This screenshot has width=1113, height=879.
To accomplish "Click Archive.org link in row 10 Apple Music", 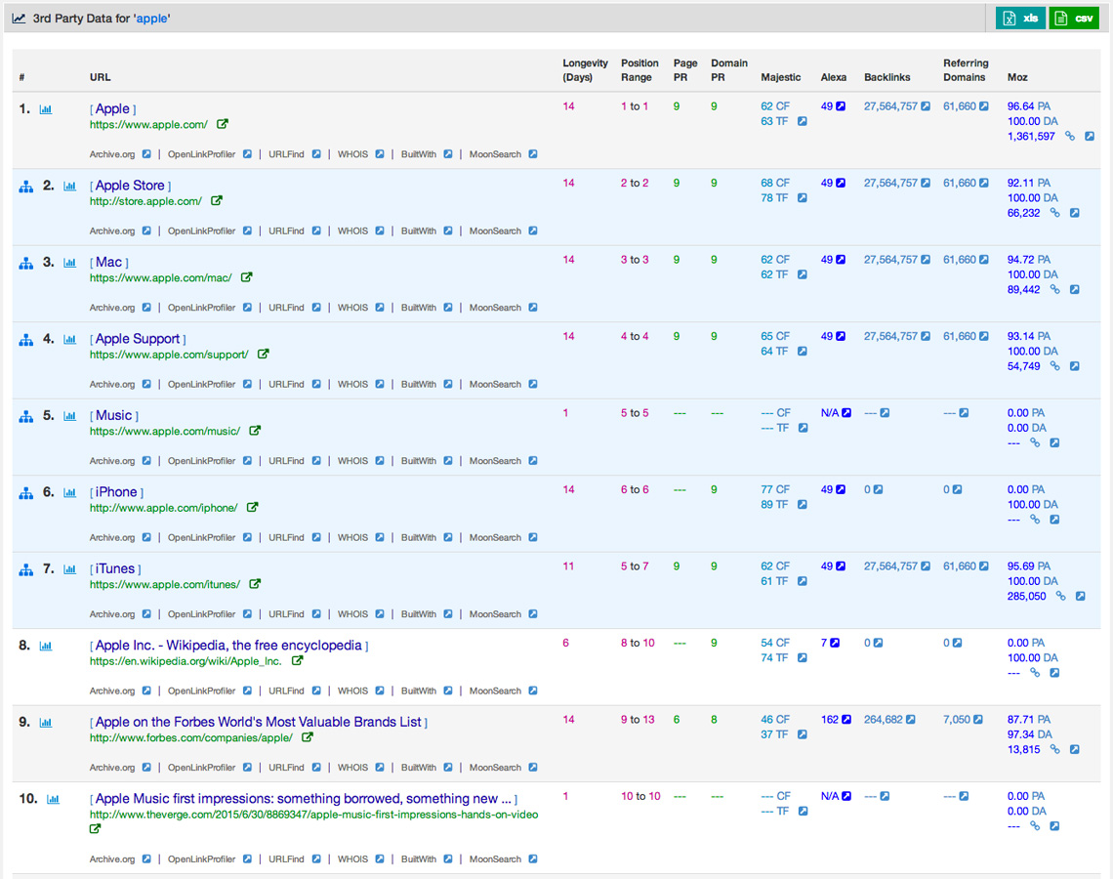I will click(112, 859).
